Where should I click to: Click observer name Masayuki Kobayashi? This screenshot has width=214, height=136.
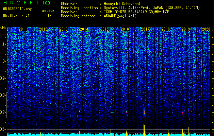(x=122, y=4)
